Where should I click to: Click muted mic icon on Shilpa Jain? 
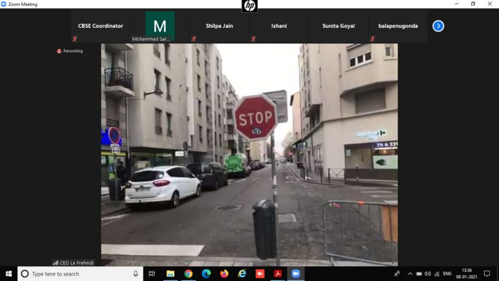[x=194, y=39]
